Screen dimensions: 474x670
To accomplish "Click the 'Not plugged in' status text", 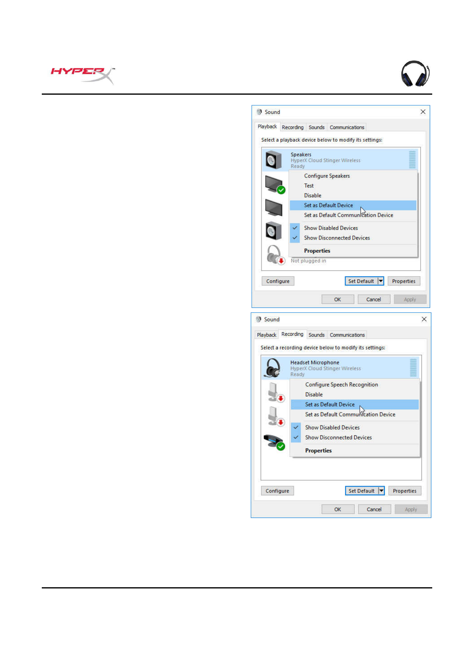I will point(308,261).
